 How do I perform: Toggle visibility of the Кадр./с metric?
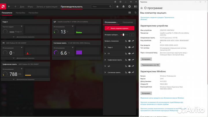pyautogui.click(x=129, y=47)
